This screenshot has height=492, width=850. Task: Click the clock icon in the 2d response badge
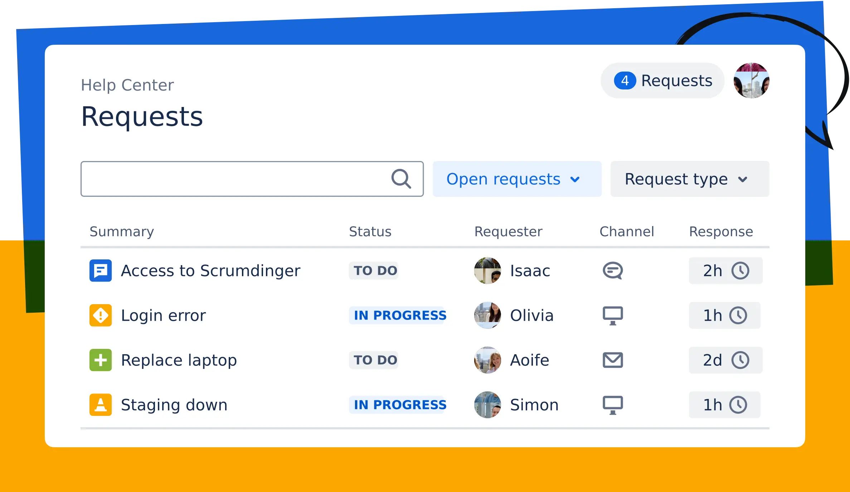(x=740, y=360)
